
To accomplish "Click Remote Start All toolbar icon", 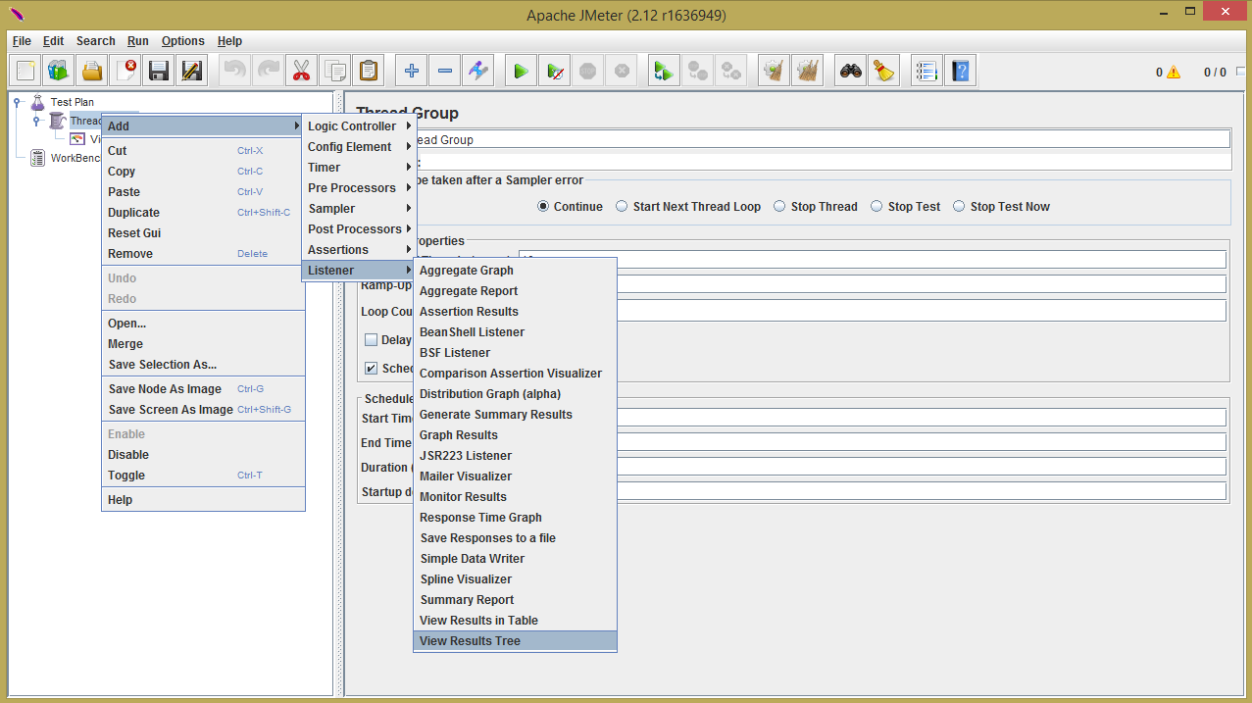I will click(x=664, y=71).
